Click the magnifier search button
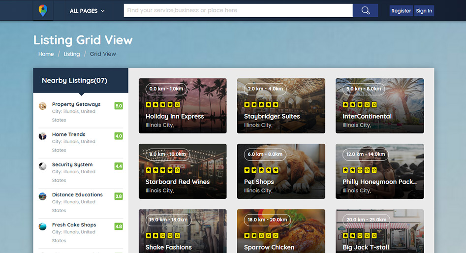 365,10
